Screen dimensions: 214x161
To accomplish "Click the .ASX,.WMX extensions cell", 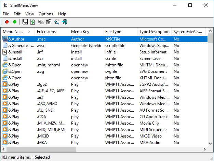I will 47,104.
